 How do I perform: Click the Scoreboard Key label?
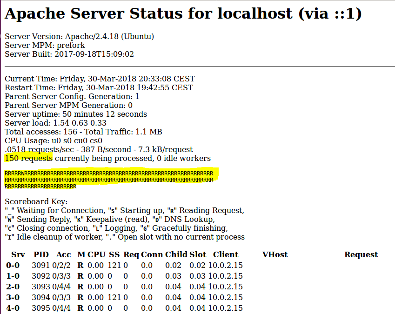pos(36,202)
